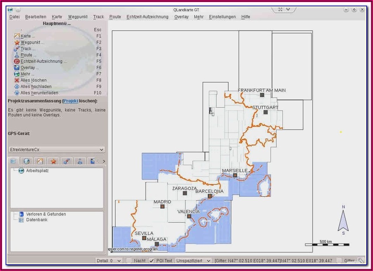The height and width of the screenshot is (271, 373).
Task: Click the 'Echtzeit-Aufzeichnung' icon in main menu
Action: click(17, 61)
